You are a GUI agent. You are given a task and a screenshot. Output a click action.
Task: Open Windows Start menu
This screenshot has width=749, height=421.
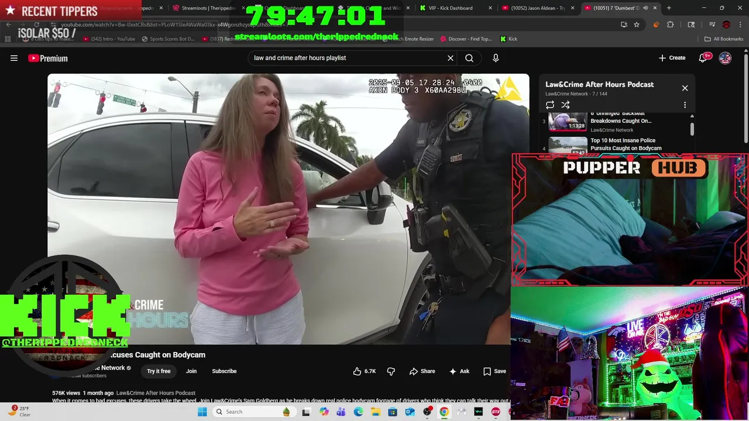click(202, 412)
